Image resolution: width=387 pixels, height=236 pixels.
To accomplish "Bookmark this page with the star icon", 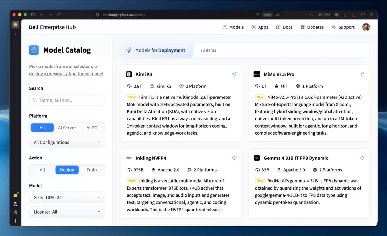I will pyautogui.click(x=278, y=15).
